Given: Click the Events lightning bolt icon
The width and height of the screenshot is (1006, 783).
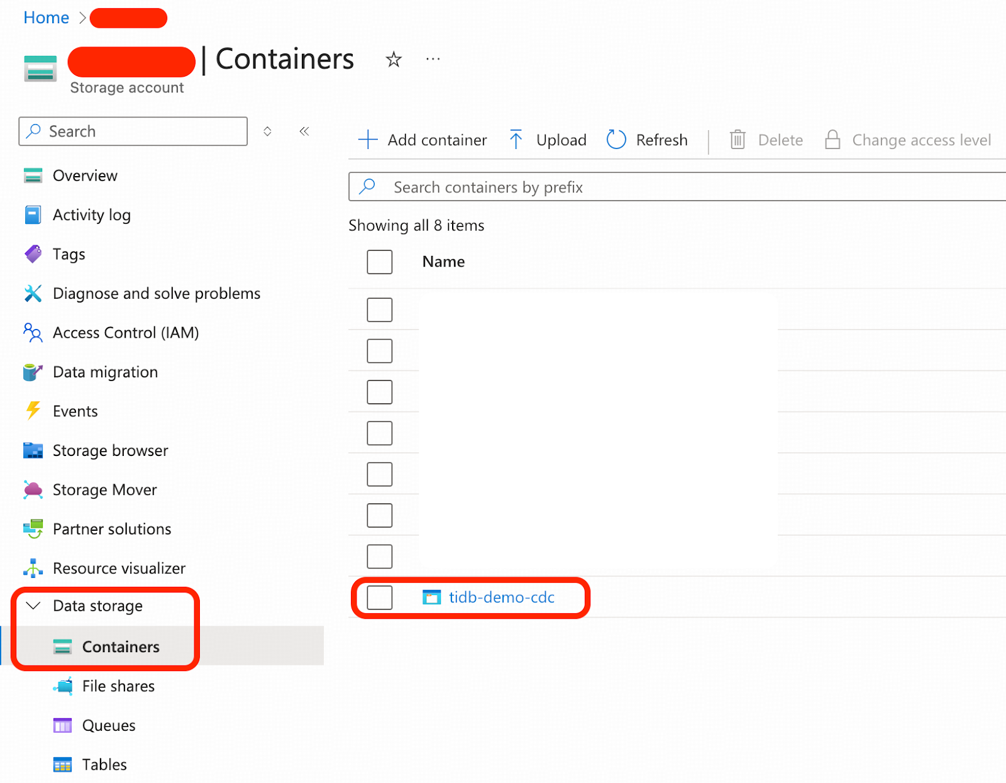Looking at the screenshot, I should (33, 411).
